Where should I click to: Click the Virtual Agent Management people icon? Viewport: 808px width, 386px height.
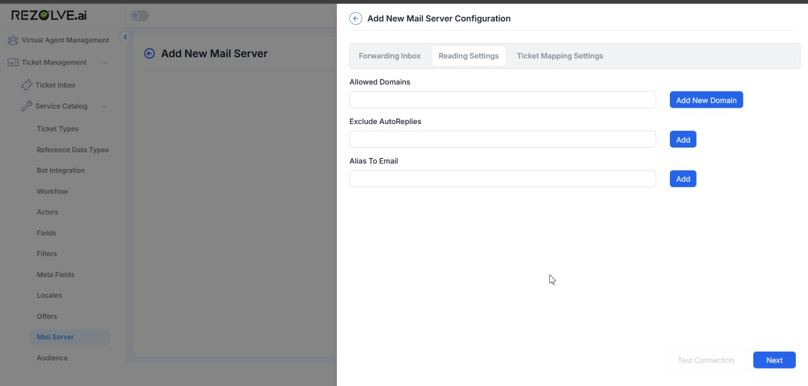(x=13, y=40)
